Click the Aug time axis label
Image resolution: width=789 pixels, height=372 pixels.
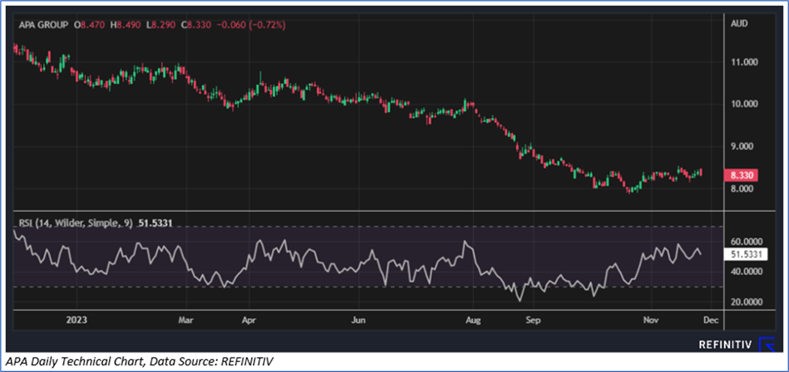click(473, 320)
